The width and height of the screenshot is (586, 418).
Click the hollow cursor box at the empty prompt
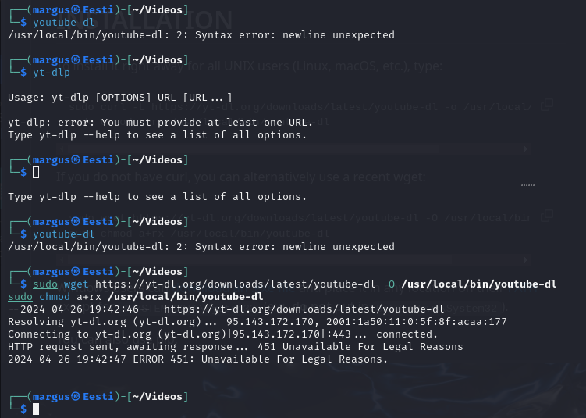pyautogui.click(x=36, y=172)
